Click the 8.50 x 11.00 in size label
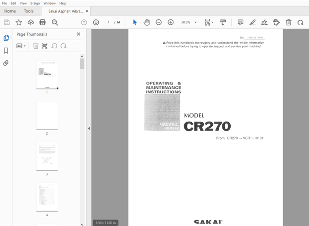This screenshot has width=309, height=226. pos(106,223)
